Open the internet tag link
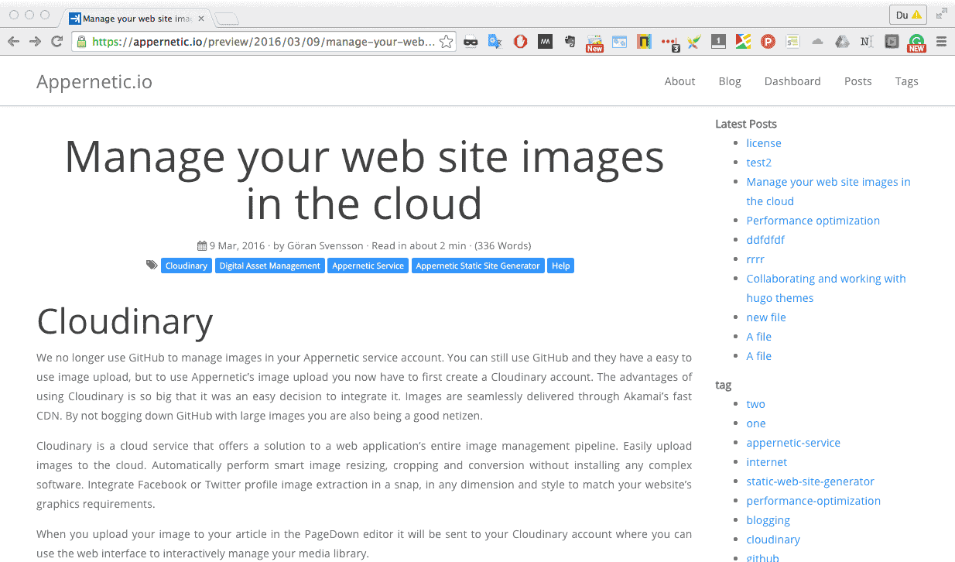The height and width of the screenshot is (562, 955). pos(766,462)
